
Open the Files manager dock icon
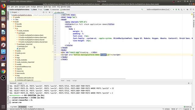(3, 19)
